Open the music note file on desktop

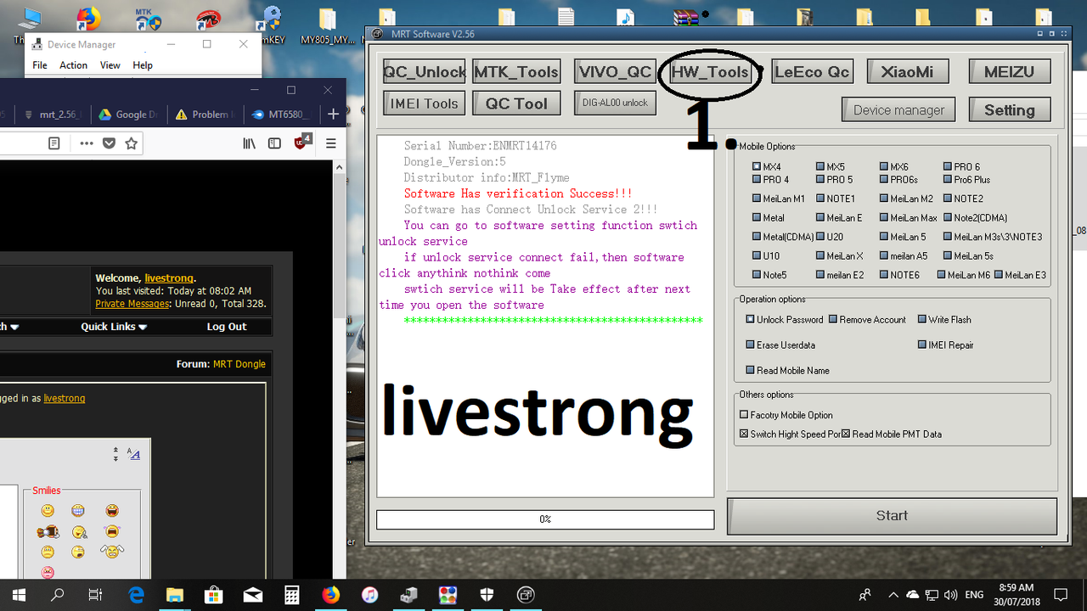(x=626, y=19)
